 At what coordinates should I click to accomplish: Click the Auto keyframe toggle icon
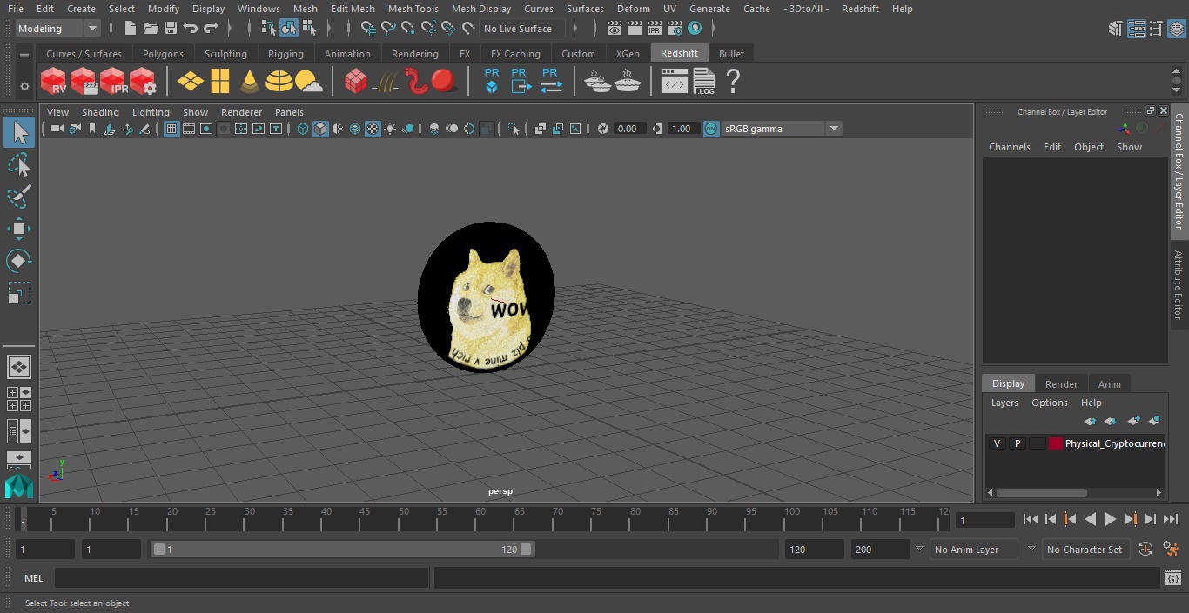coord(1145,549)
